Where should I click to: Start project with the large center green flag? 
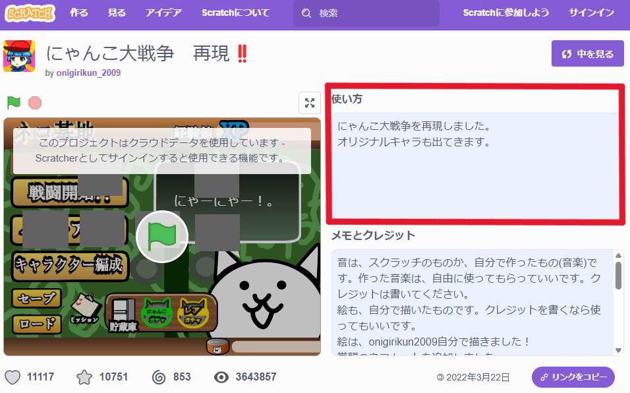pyautogui.click(x=161, y=236)
